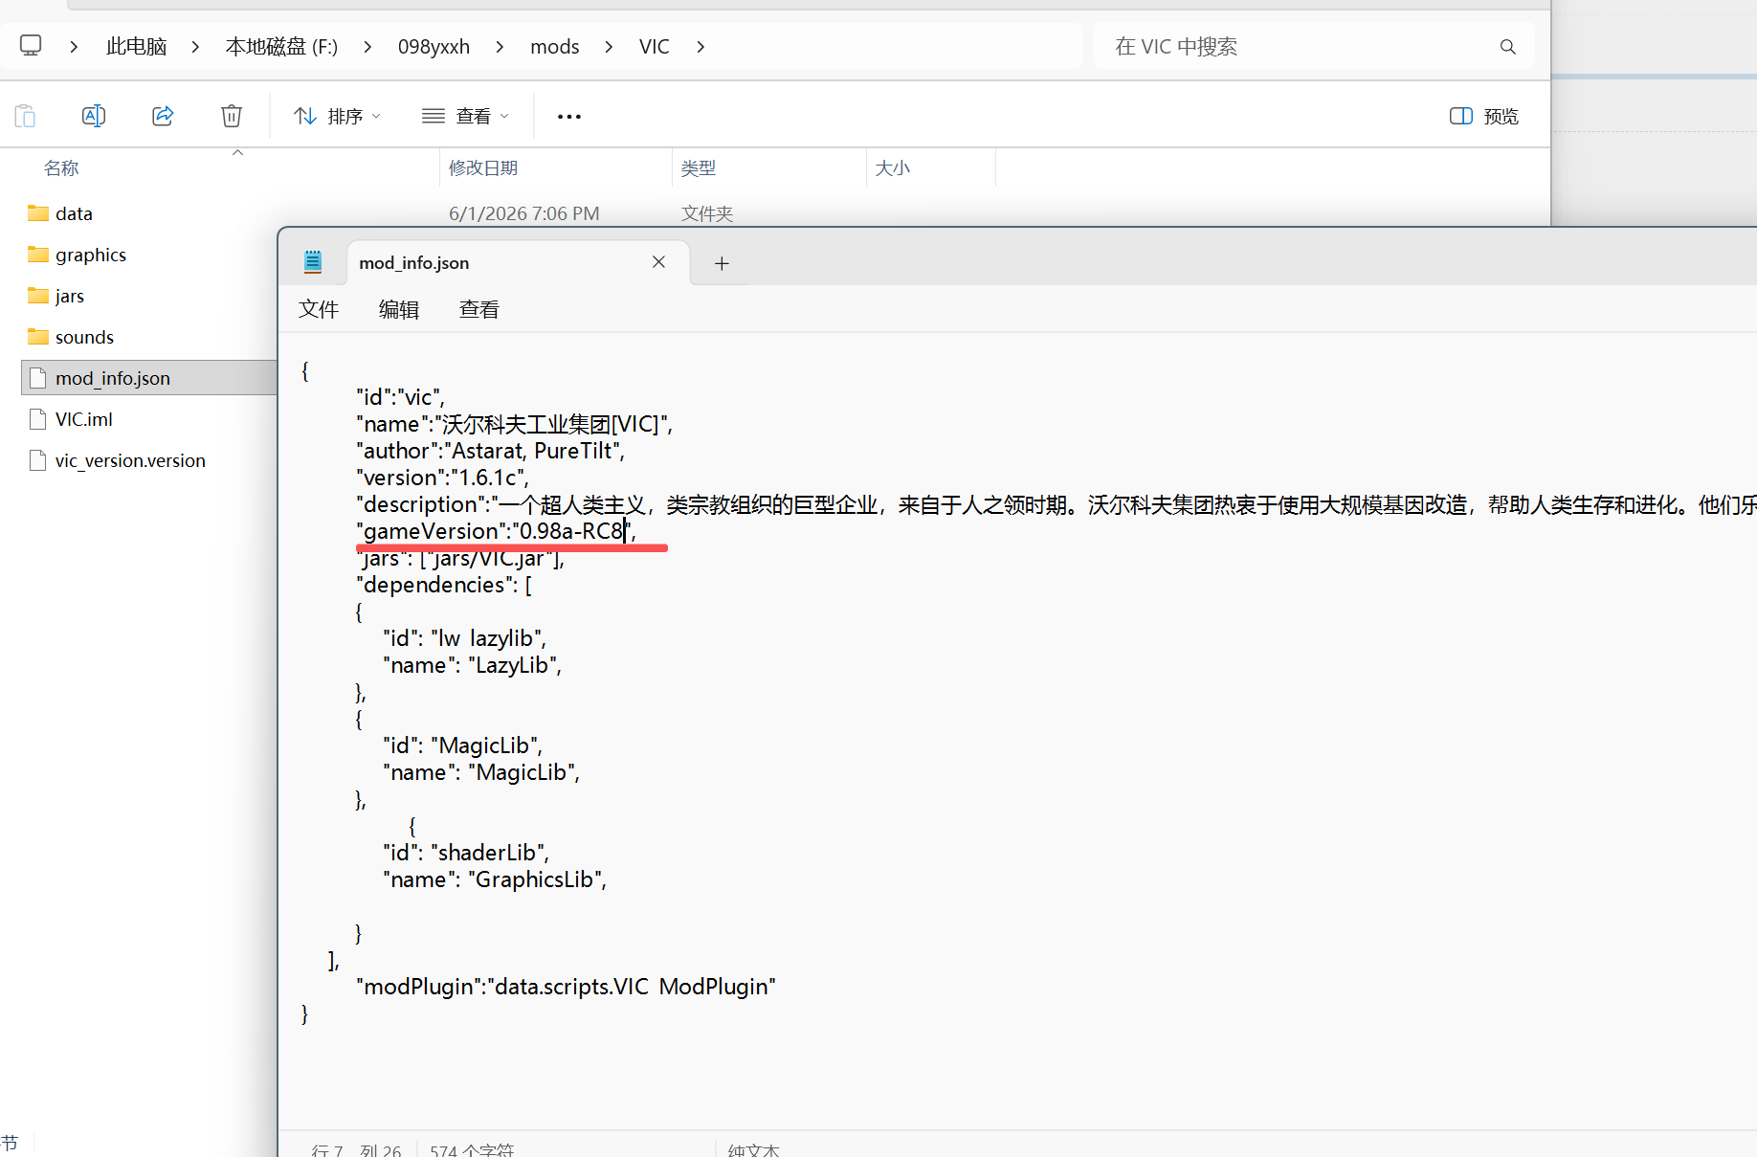Select the mod_info.json file
This screenshot has height=1157, width=1757.
(148, 378)
